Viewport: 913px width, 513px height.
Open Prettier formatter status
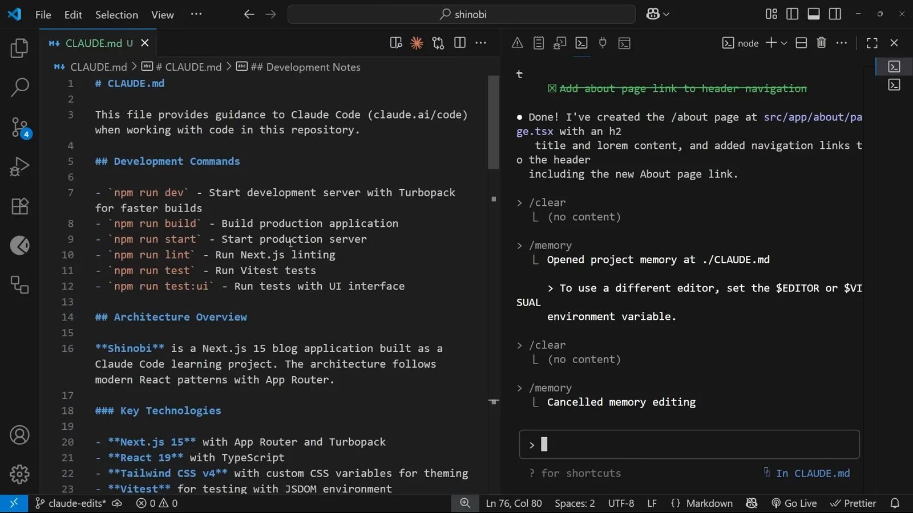click(x=853, y=503)
